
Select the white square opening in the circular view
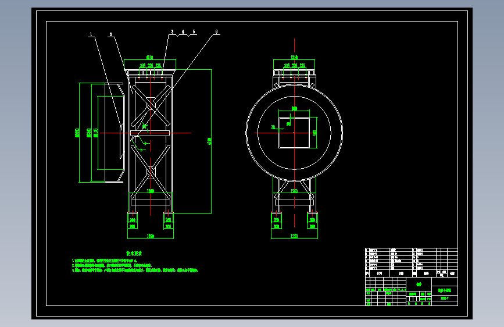(294, 133)
